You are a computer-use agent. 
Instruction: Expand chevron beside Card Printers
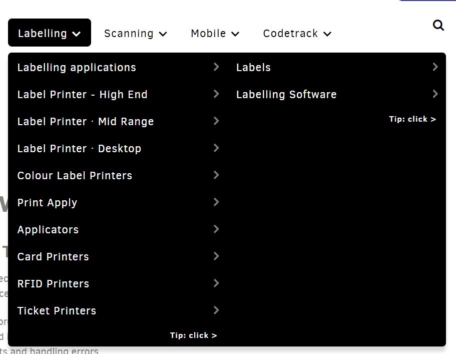tap(216, 256)
